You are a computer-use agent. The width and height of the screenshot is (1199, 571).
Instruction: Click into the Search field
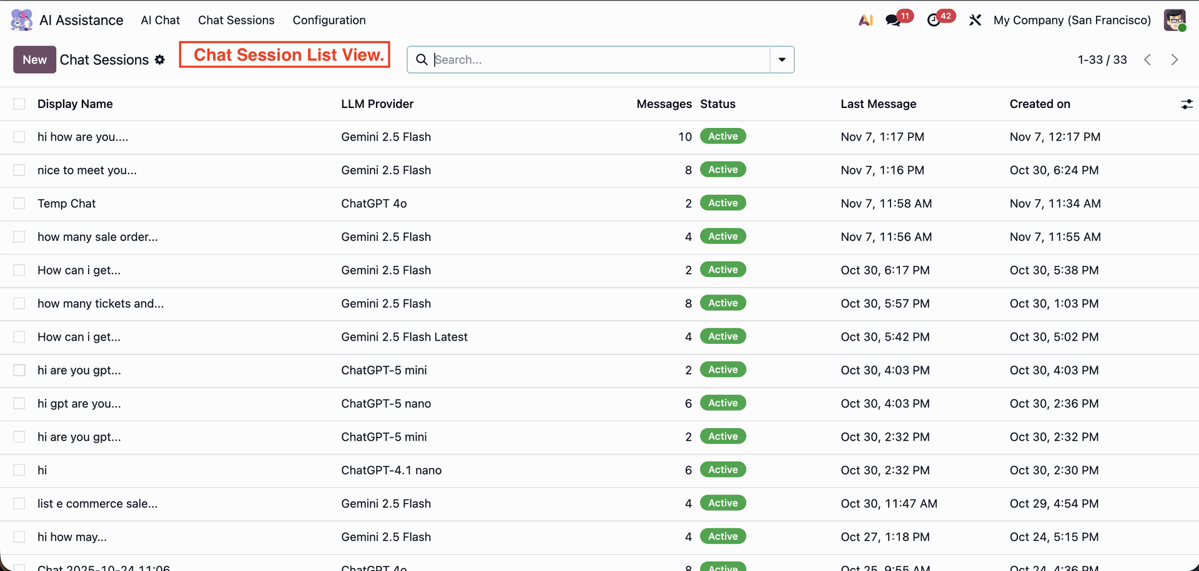pos(599,60)
